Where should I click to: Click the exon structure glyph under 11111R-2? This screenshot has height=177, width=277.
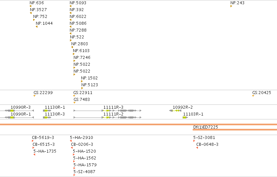(x=108, y=117)
